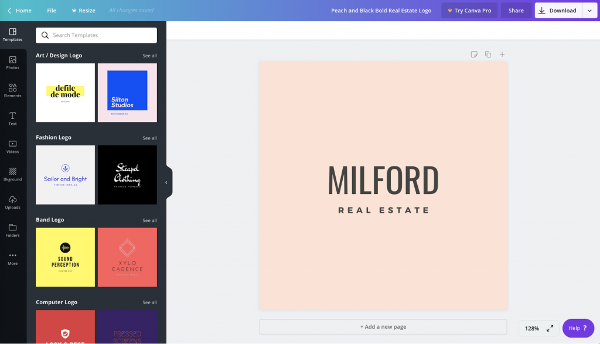Collapse the templates side panel

pos(166,182)
